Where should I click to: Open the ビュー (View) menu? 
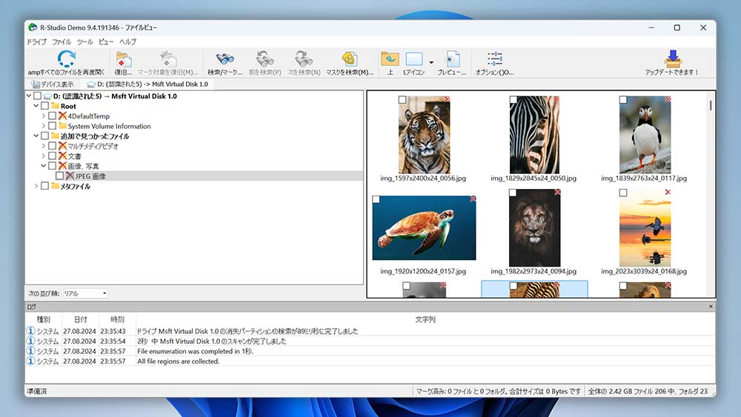tap(106, 41)
